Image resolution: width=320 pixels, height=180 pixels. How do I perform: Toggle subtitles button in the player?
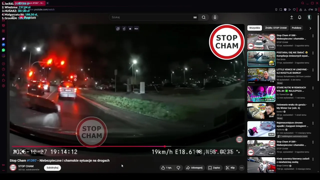click(206, 151)
